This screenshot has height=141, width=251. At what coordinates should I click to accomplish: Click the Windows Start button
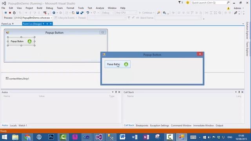pos(4,137)
